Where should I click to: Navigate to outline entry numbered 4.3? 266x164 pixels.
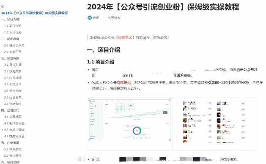(14, 130)
